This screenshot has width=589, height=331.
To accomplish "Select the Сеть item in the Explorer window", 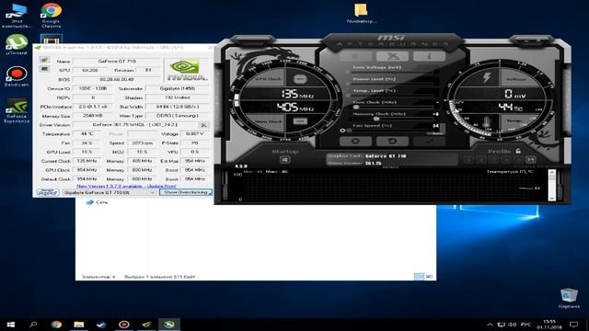I will click(x=98, y=202).
